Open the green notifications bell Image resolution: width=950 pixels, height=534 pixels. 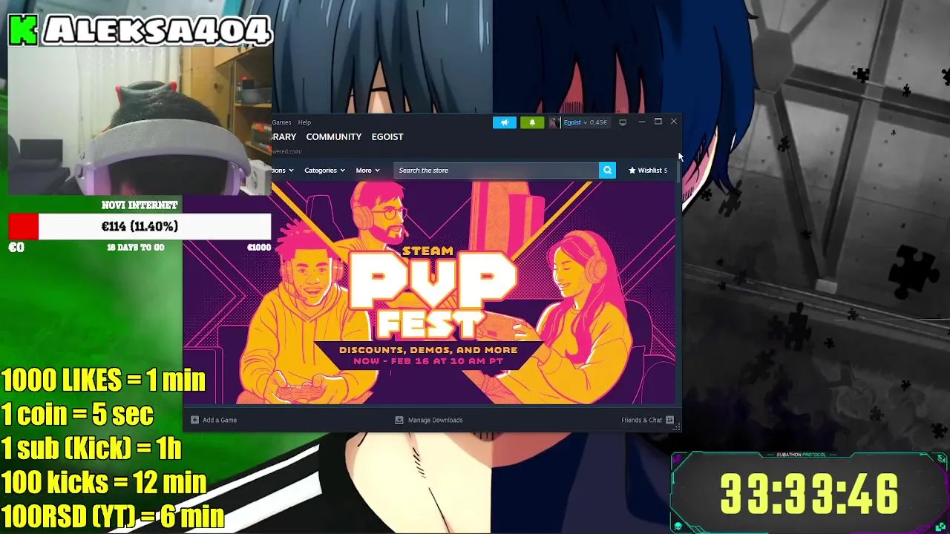coord(531,122)
